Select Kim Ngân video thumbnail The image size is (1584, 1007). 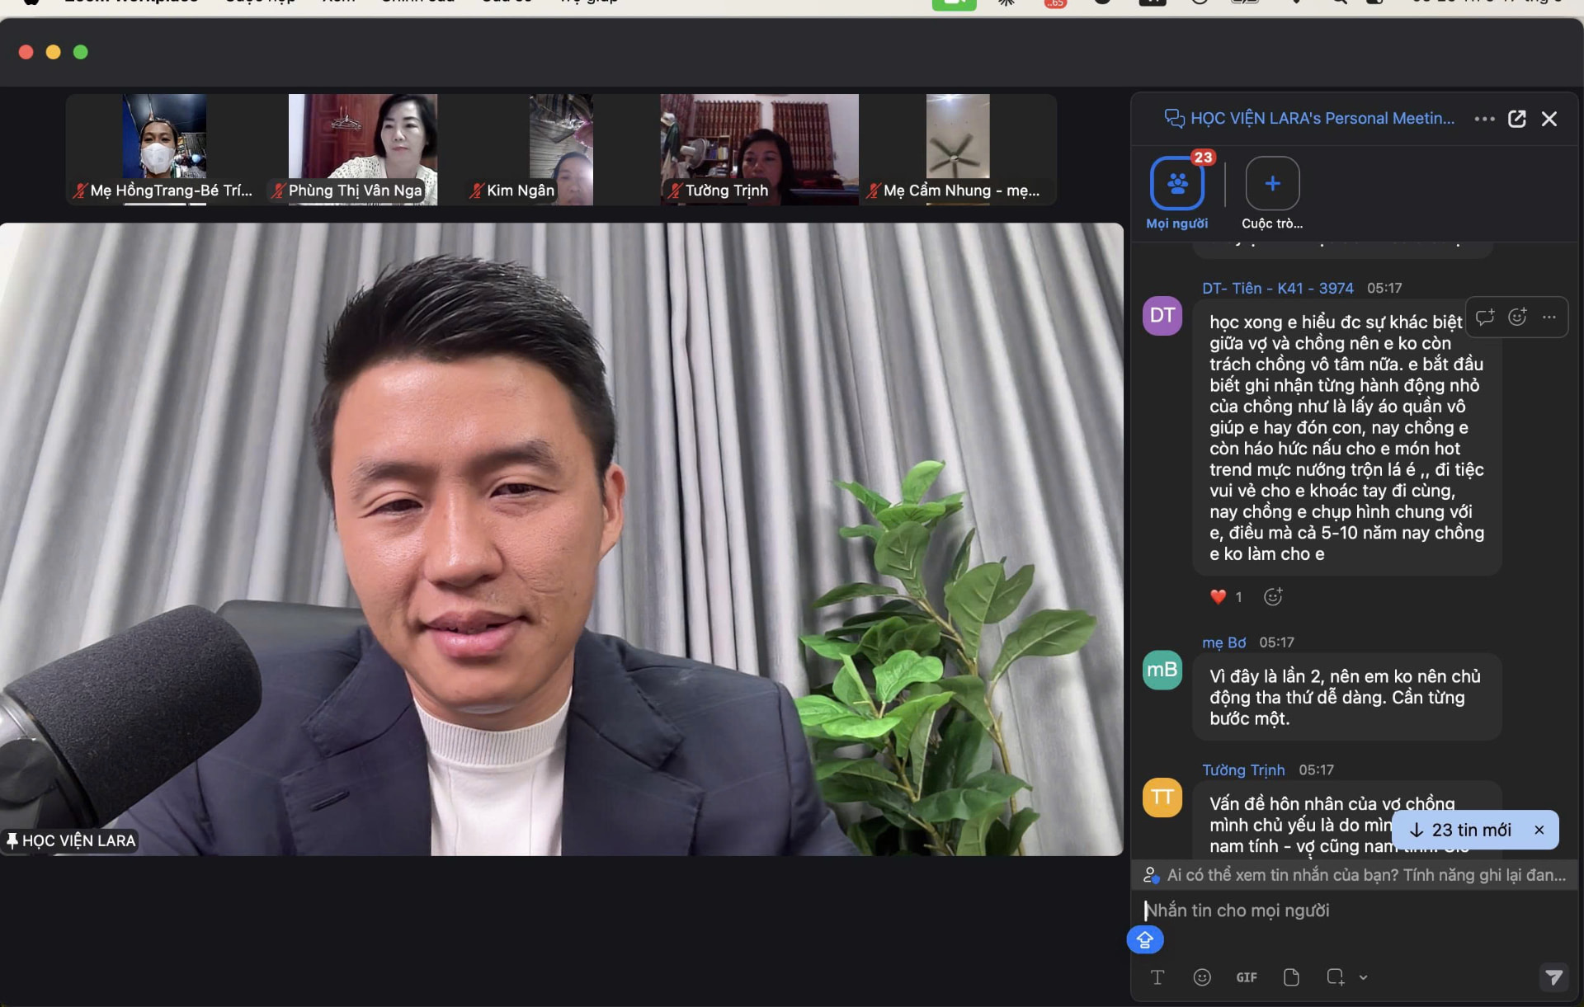pyautogui.click(x=561, y=148)
